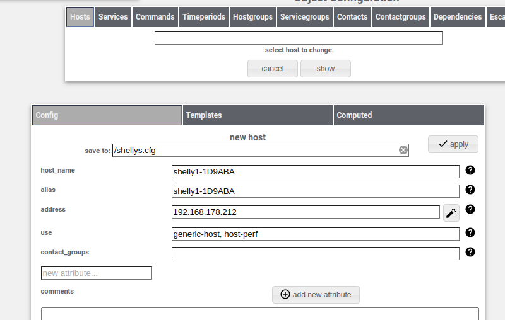Click help icon next to contact_groups field
The width and height of the screenshot is (505, 320).
[x=470, y=252]
